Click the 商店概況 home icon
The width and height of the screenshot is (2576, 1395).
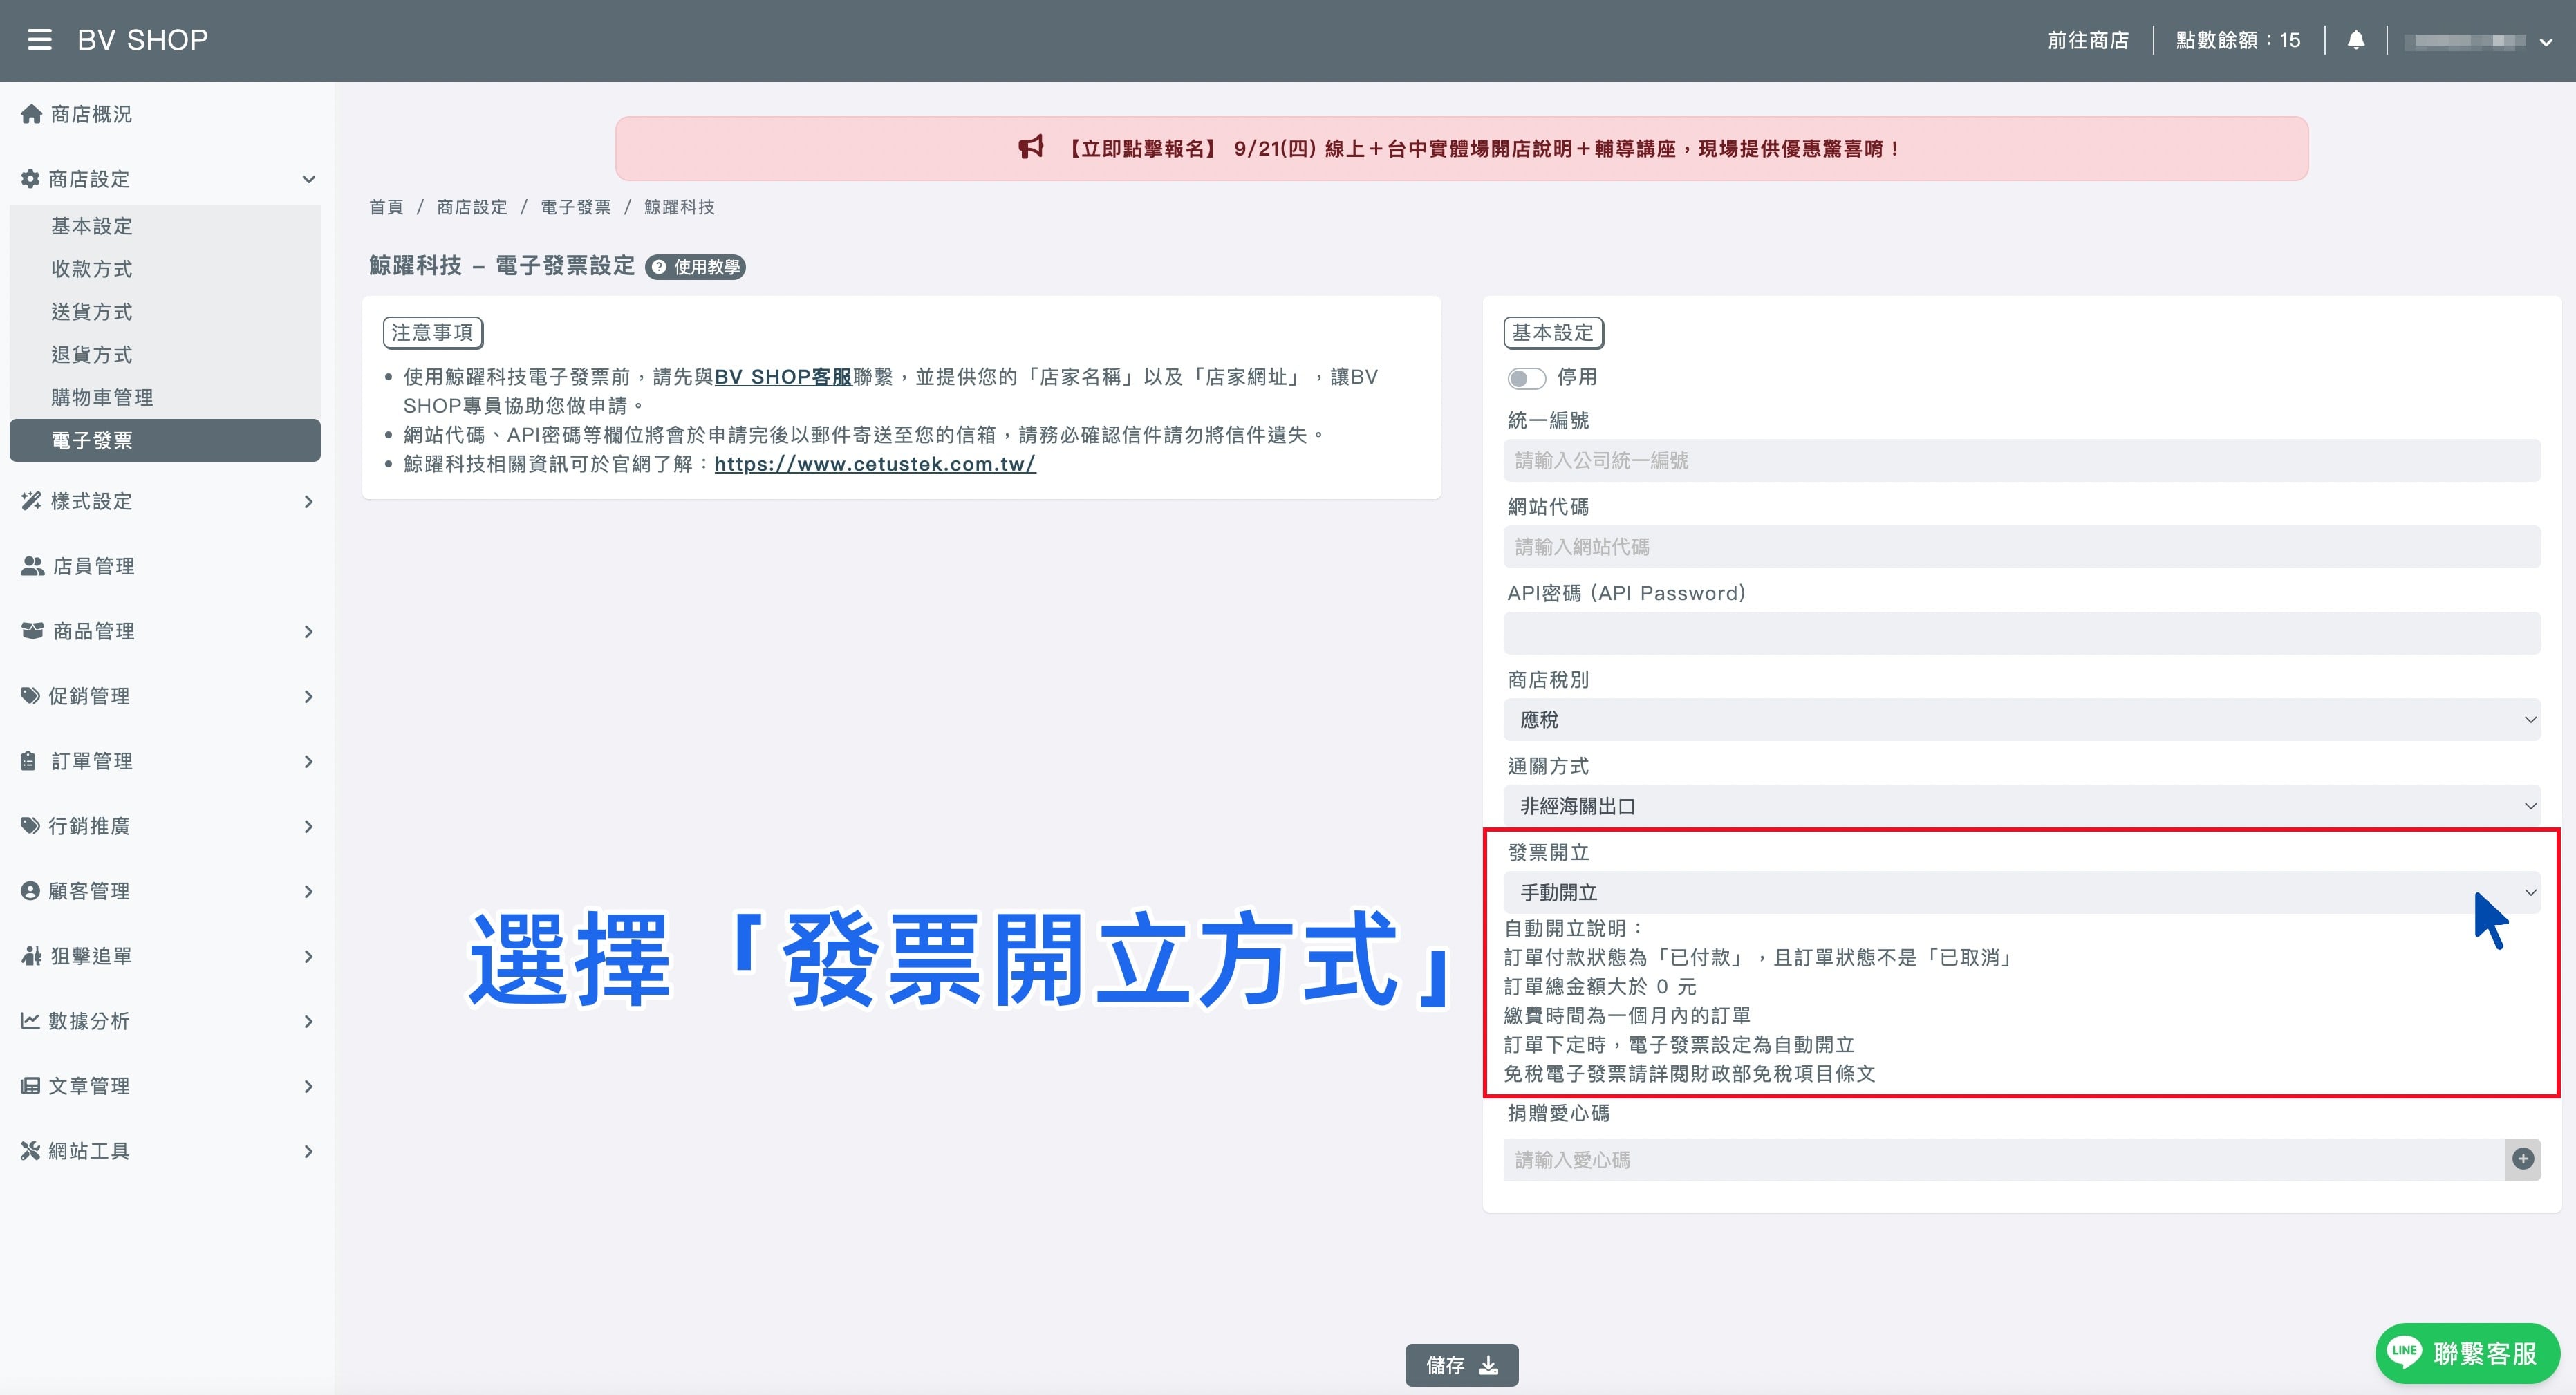(x=32, y=114)
